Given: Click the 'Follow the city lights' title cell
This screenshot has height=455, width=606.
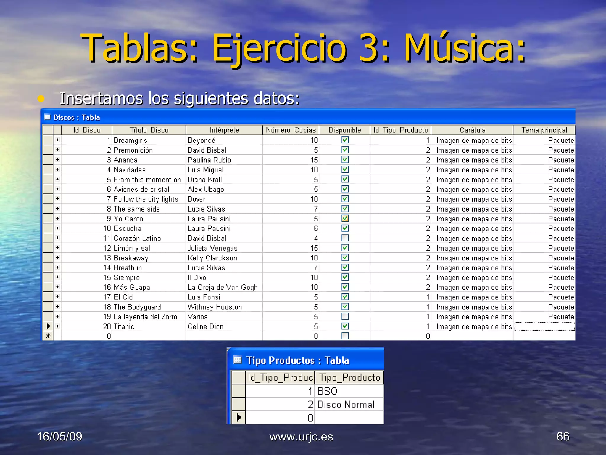Looking at the screenshot, I should click(149, 199).
